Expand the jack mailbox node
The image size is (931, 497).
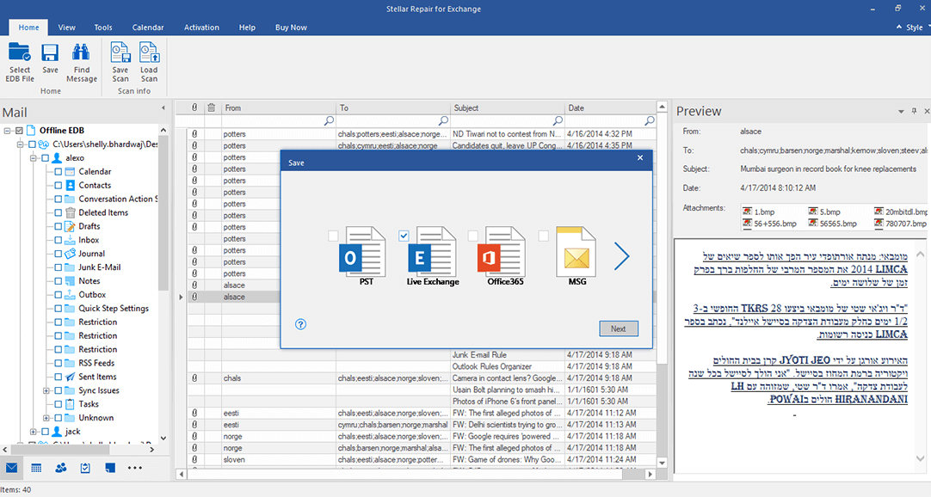[x=34, y=432]
